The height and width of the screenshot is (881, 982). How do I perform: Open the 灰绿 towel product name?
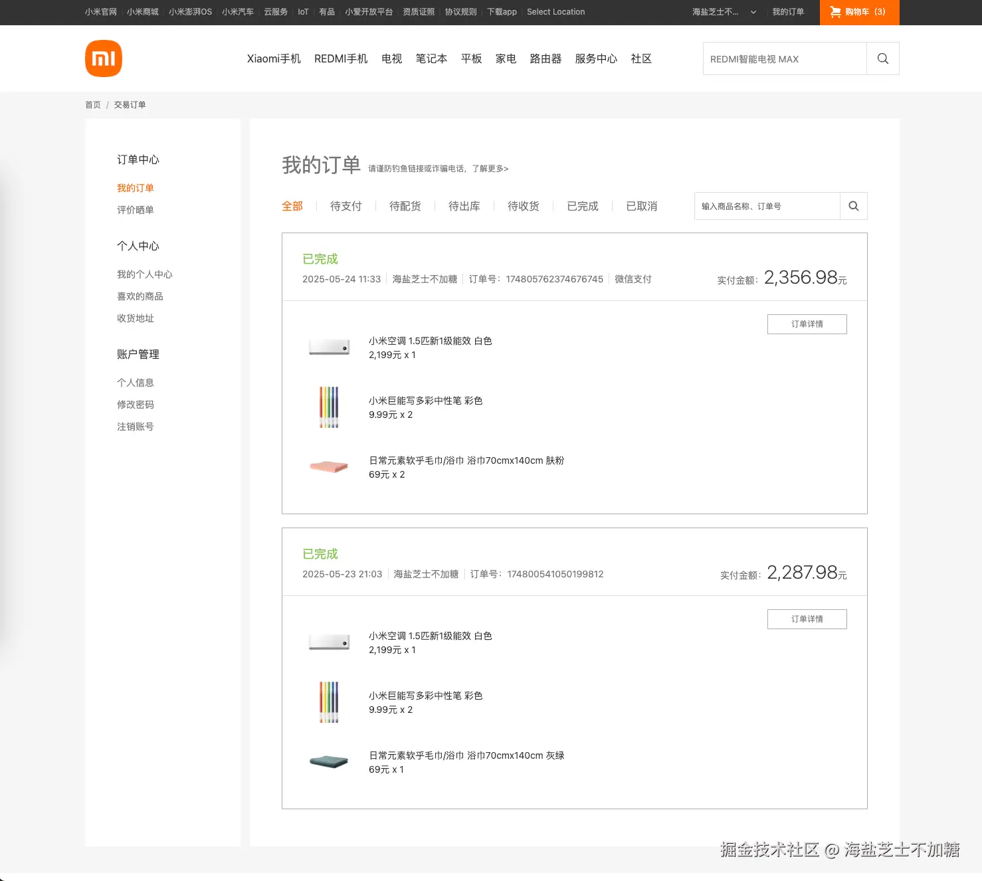pyautogui.click(x=466, y=755)
